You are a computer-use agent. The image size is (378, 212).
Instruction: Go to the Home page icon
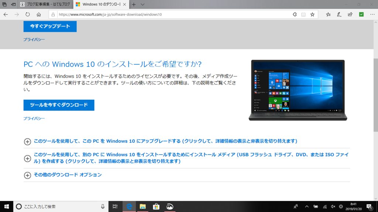pyautogui.click(x=38, y=14)
